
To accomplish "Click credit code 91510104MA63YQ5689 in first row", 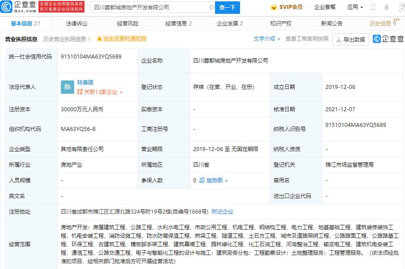I will pos(91,57).
